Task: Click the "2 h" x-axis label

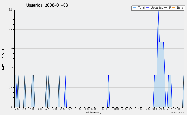Action: [x=17, y=109]
